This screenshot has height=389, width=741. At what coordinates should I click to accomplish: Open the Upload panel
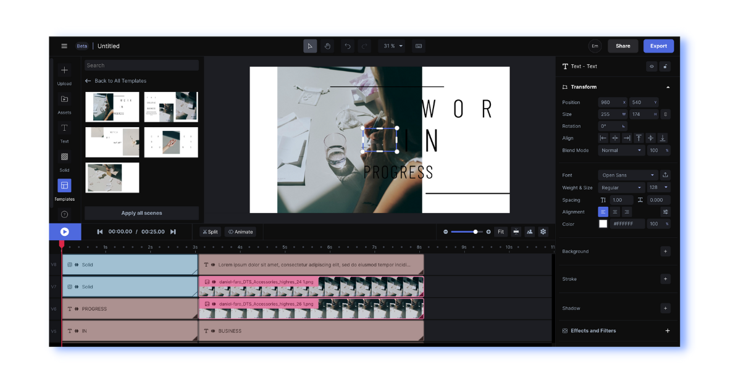[x=64, y=74]
